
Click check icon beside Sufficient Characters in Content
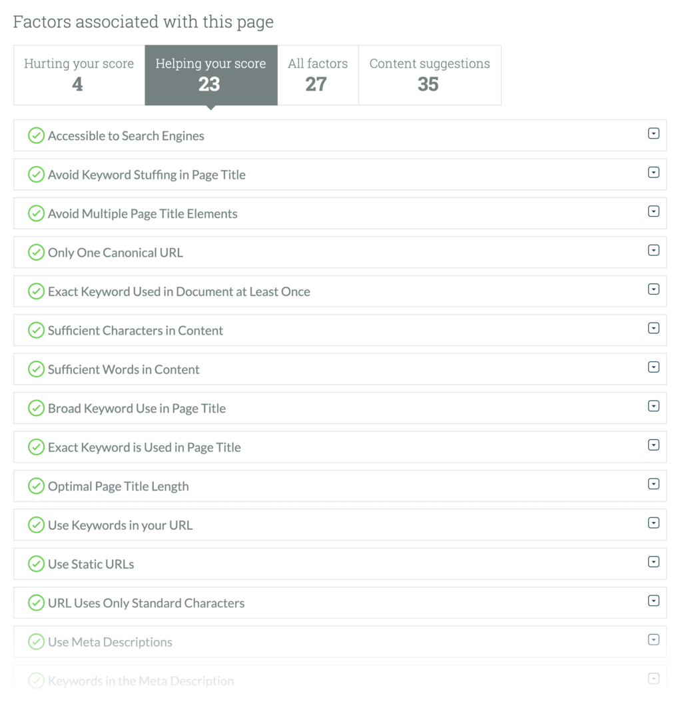[x=36, y=331]
